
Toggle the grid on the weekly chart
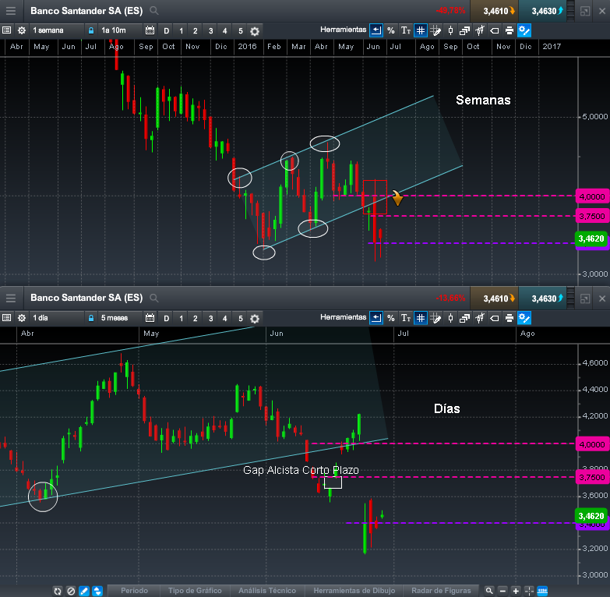coord(421,30)
